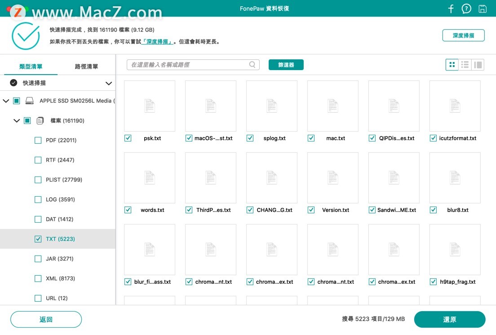This screenshot has width=496, height=335.
Task: Open ThirdP...es.txt file thumbnail
Action: 211,178
